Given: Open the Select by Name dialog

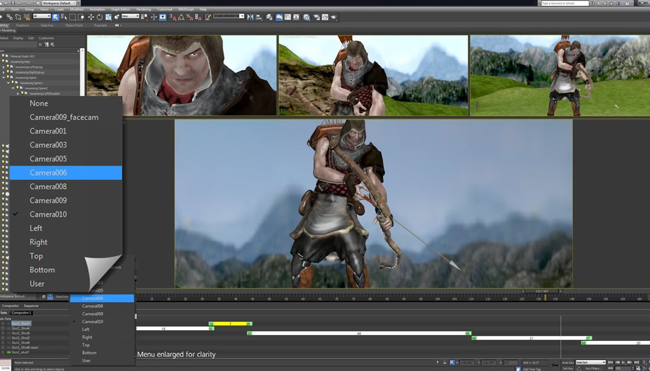Looking at the screenshot, I should [x=64, y=17].
